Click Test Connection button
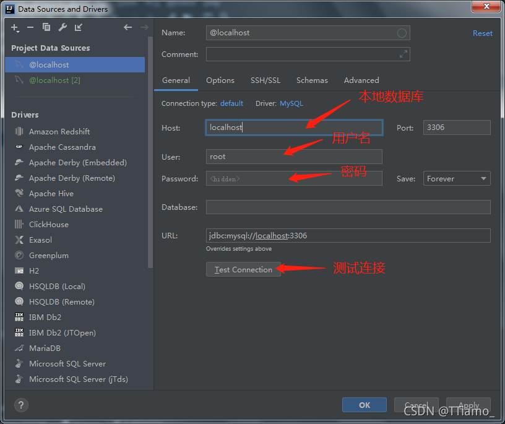The image size is (505, 424). 243,269
